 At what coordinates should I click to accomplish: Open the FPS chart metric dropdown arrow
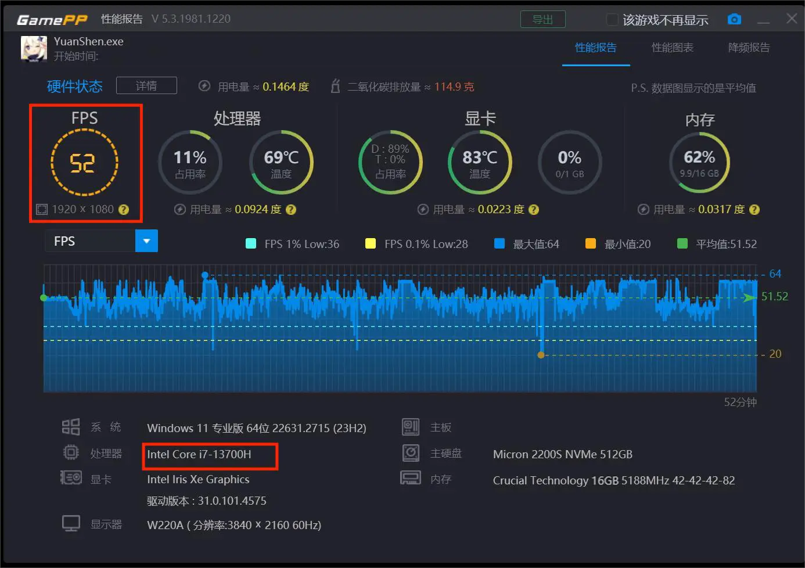point(146,241)
